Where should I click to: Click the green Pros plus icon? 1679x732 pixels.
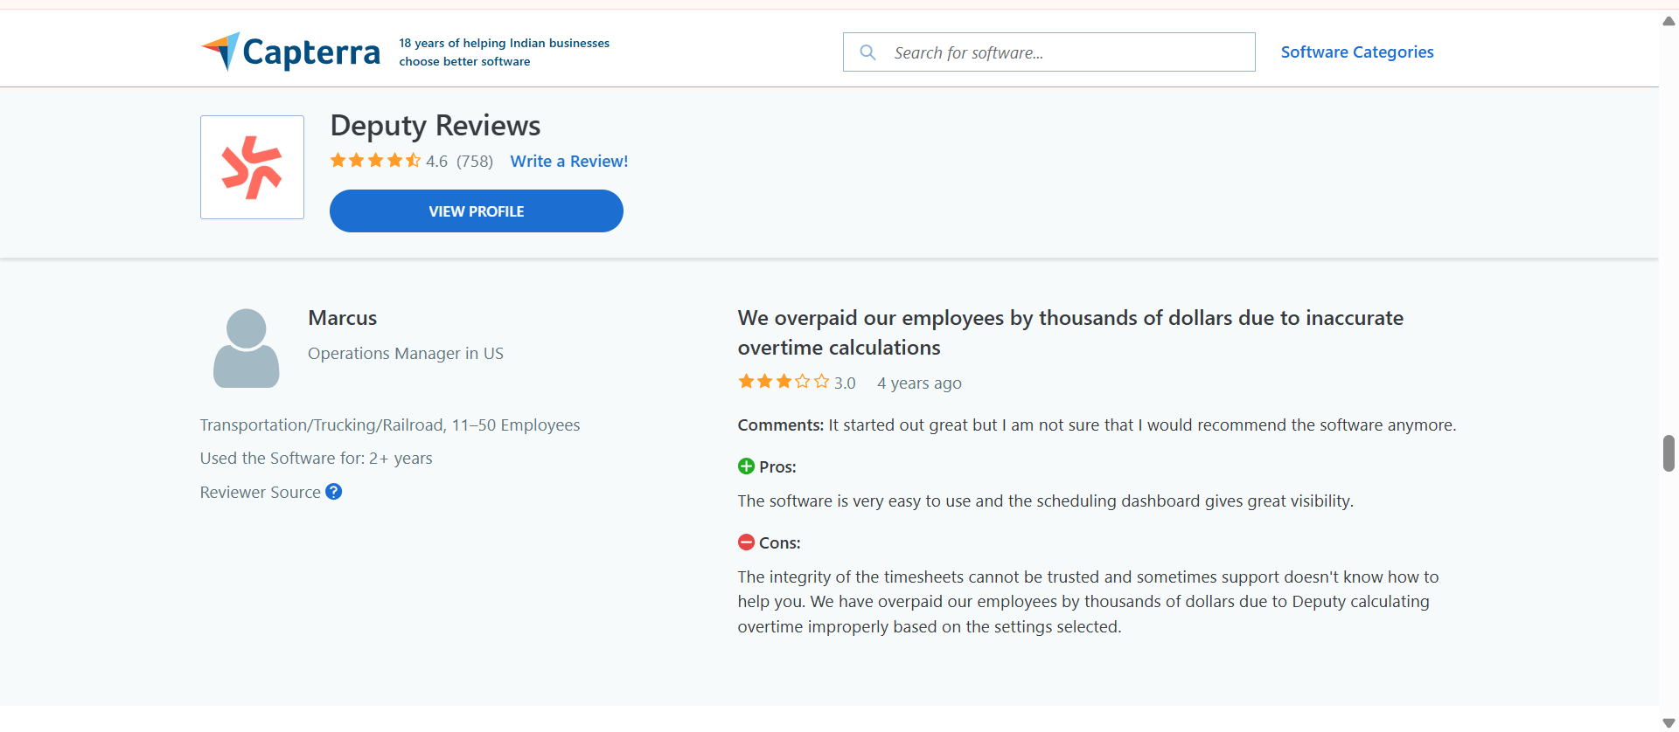click(x=746, y=466)
